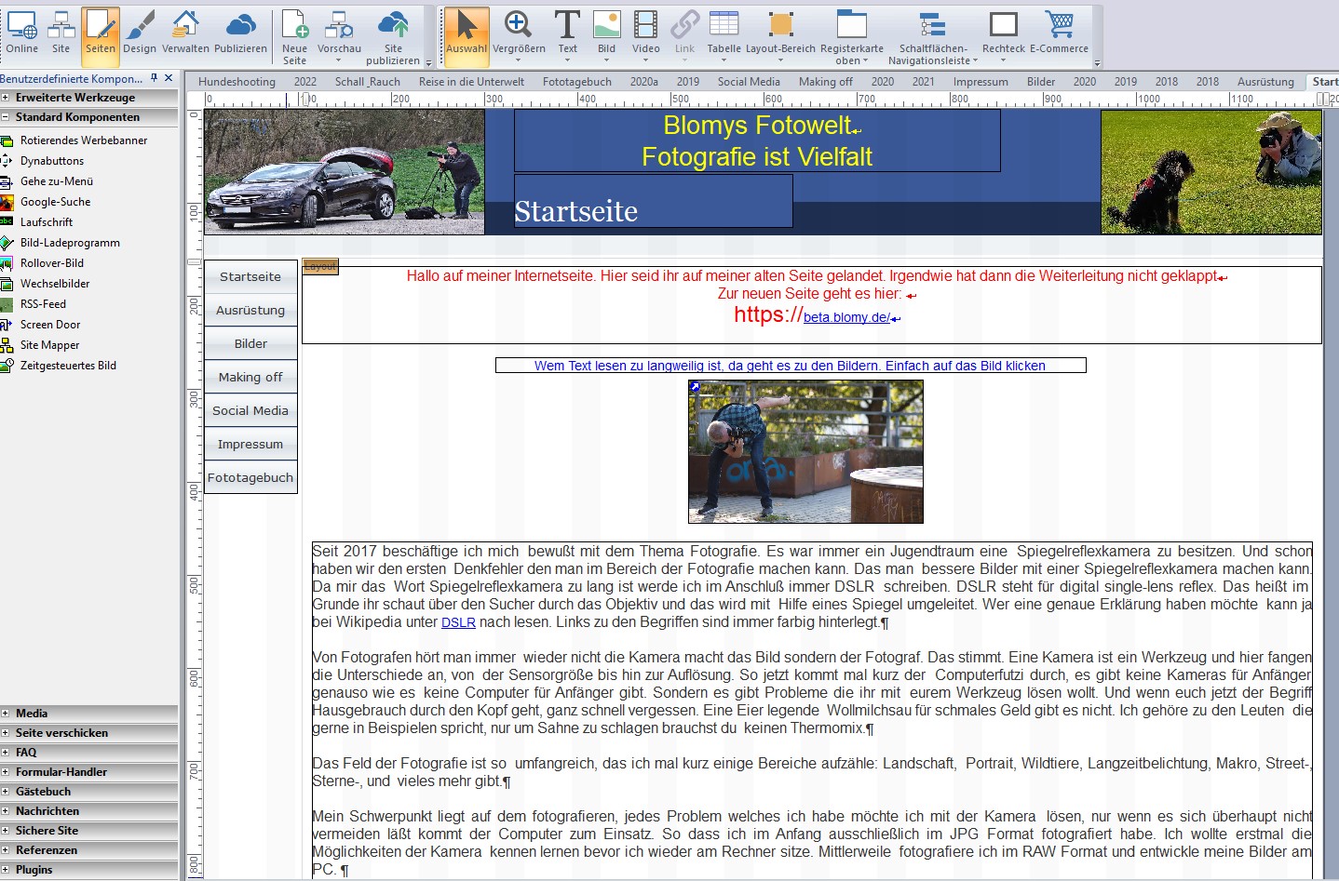Select the Registerkarte oben tool
Viewport: 1339px width, 881px height.
point(851,37)
